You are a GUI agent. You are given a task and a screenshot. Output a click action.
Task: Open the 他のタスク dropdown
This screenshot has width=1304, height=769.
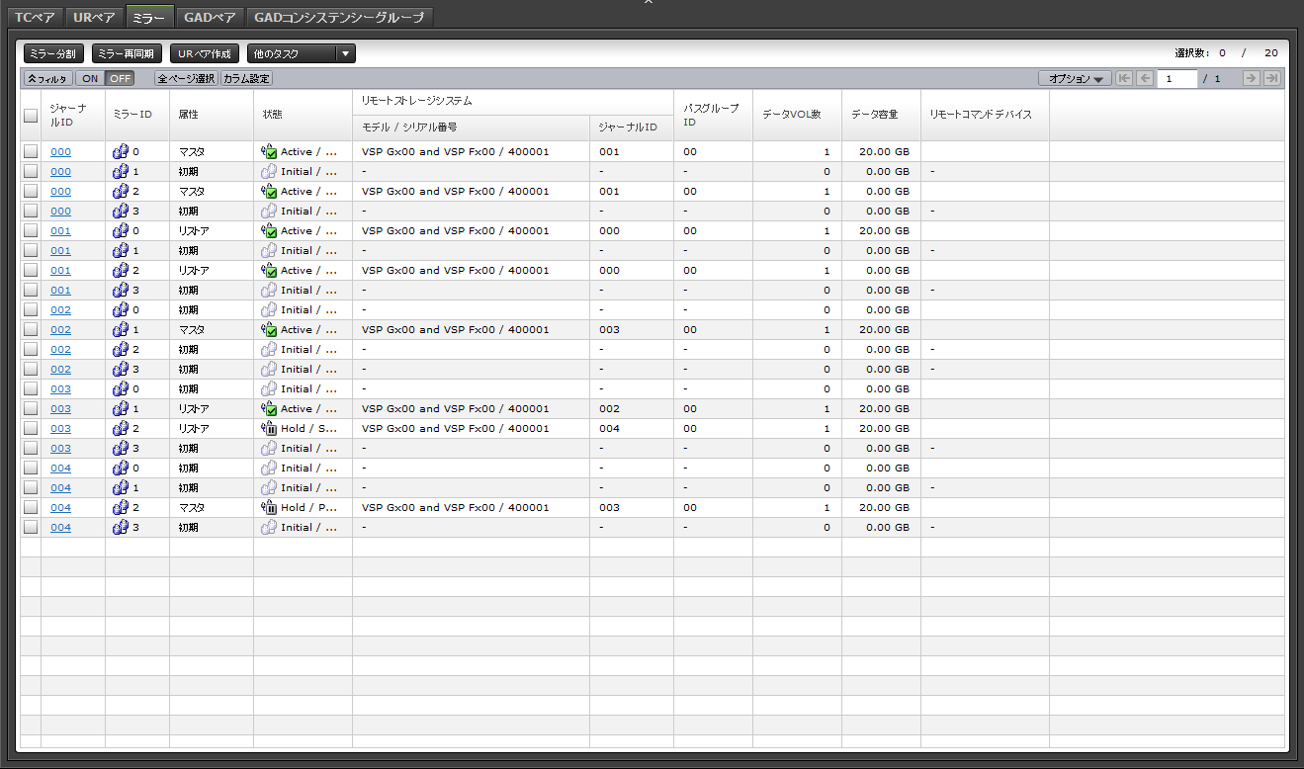301,53
